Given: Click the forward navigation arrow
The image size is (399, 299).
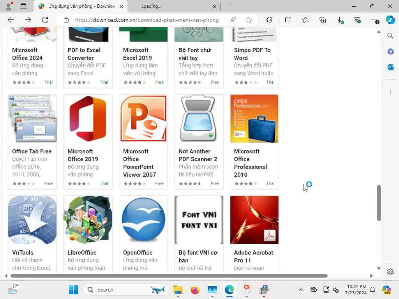Looking at the screenshot, I should (x=28, y=20).
